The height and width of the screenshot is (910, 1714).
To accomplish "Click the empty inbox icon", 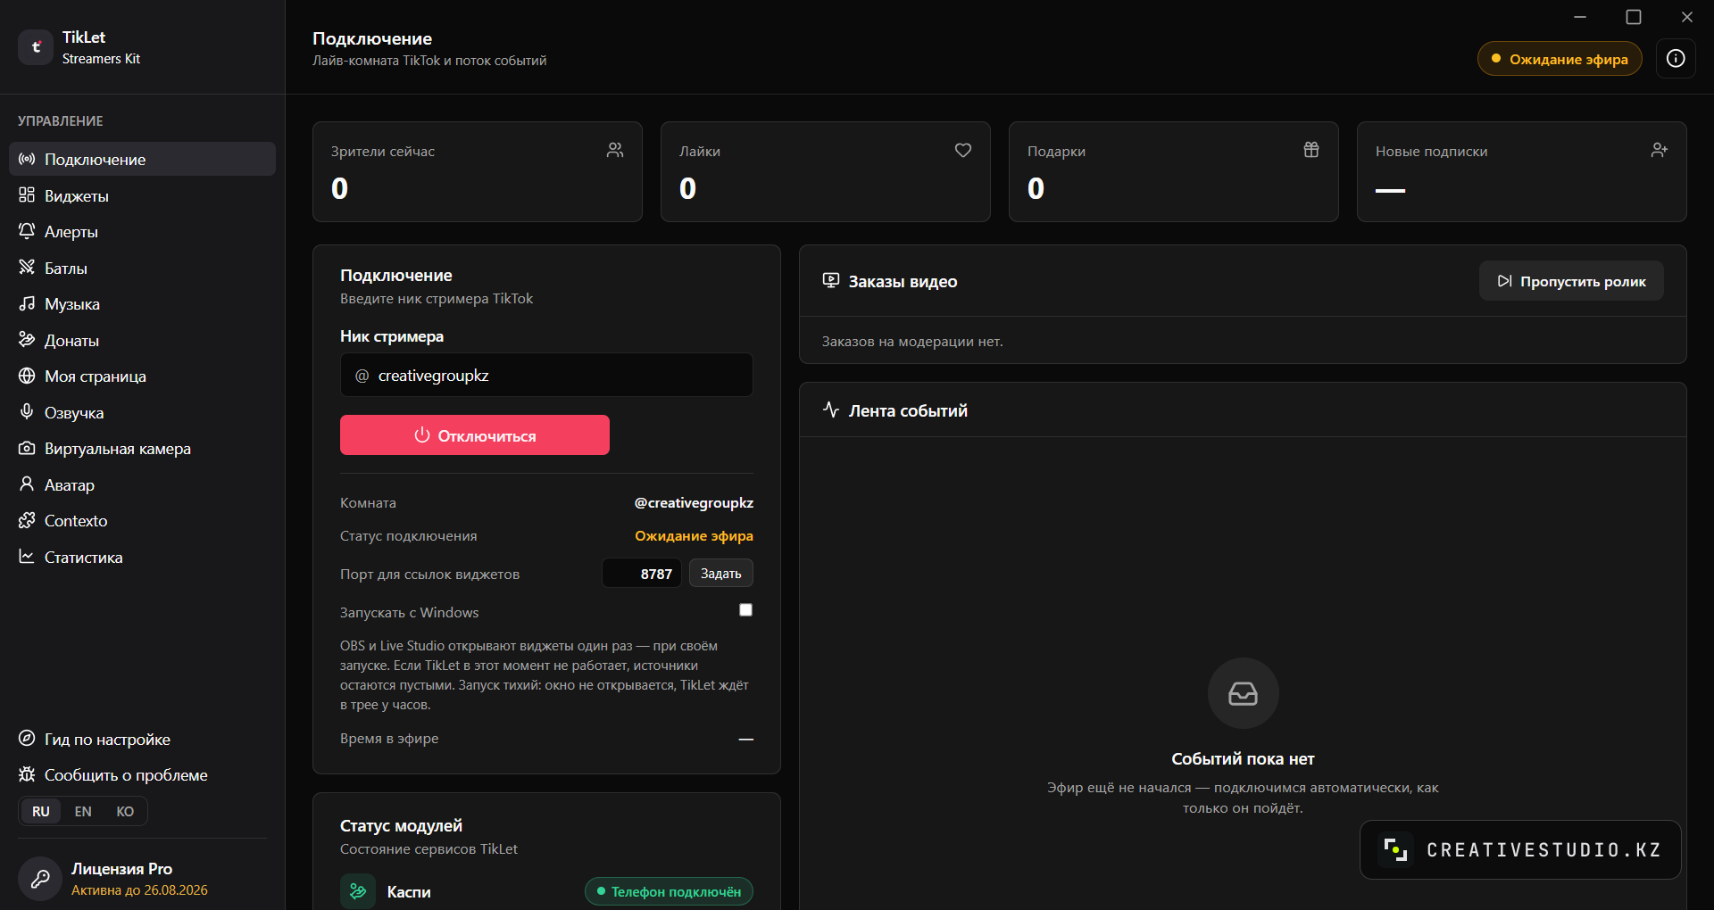I will pyautogui.click(x=1243, y=693).
